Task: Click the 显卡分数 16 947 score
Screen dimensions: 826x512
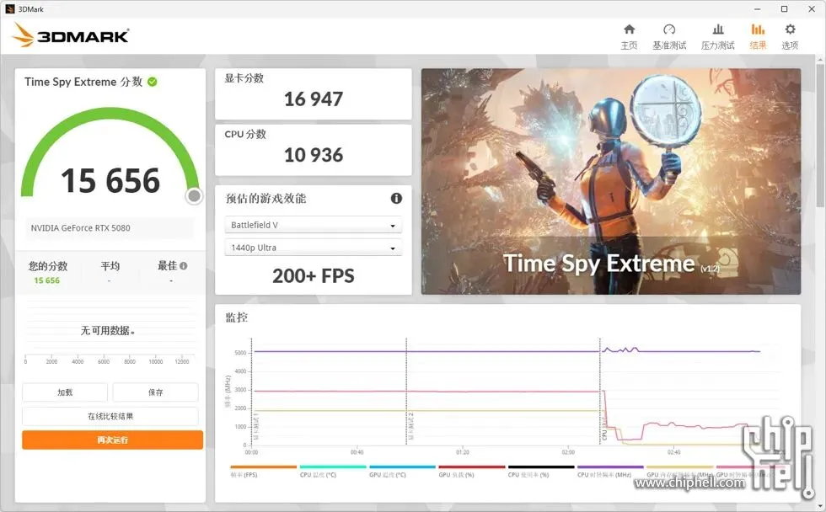Action: point(314,93)
